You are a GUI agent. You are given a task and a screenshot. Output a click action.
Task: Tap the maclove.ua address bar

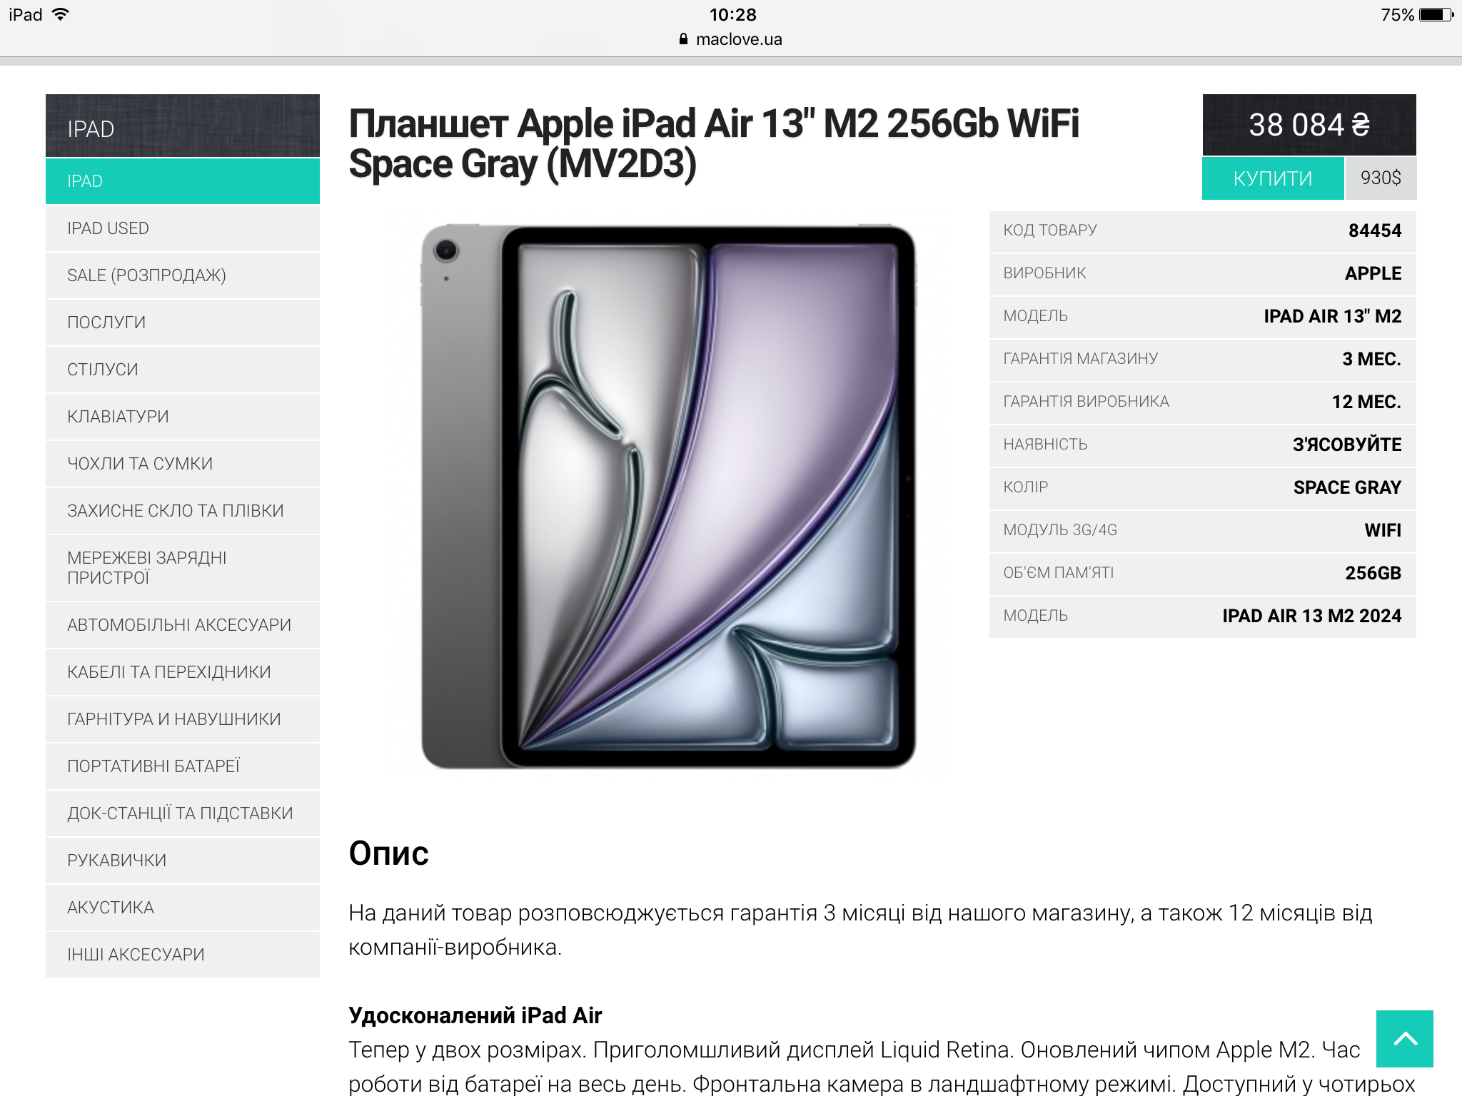(x=731, y=39)
